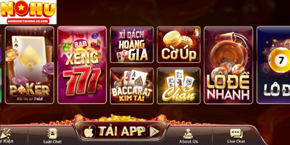Click the Live Chat label

[236, 141]
